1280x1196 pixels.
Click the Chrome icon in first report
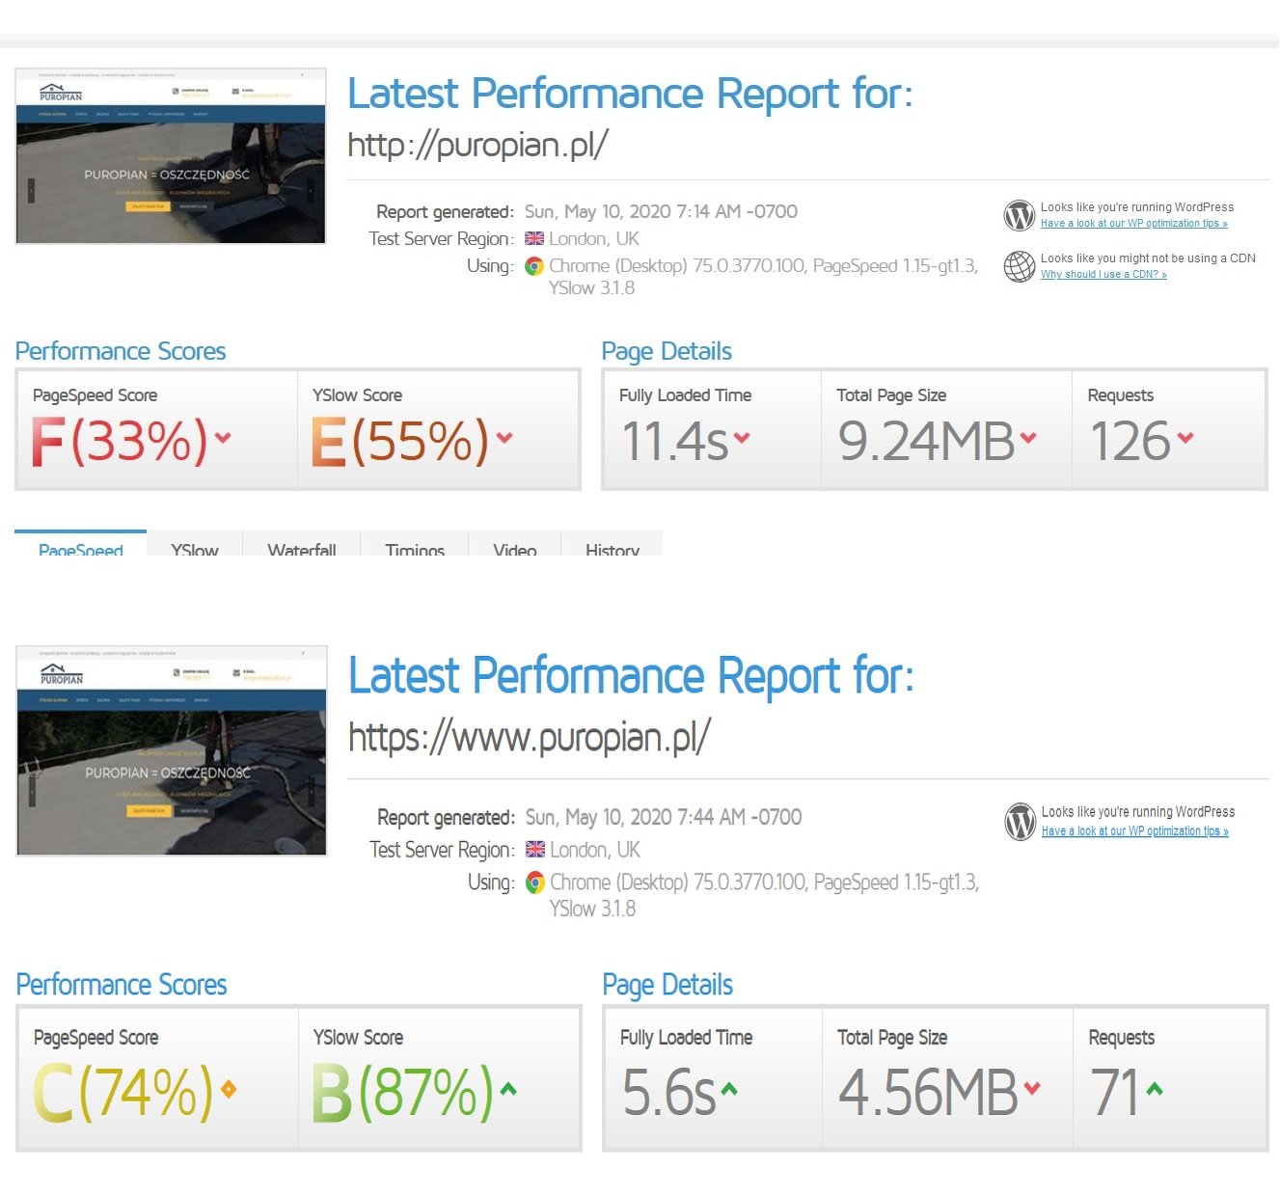(x=534, y=266)
